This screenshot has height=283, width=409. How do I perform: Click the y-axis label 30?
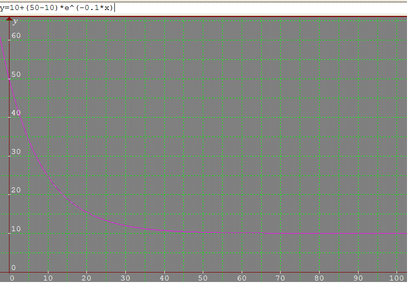[x=16, y=151]
